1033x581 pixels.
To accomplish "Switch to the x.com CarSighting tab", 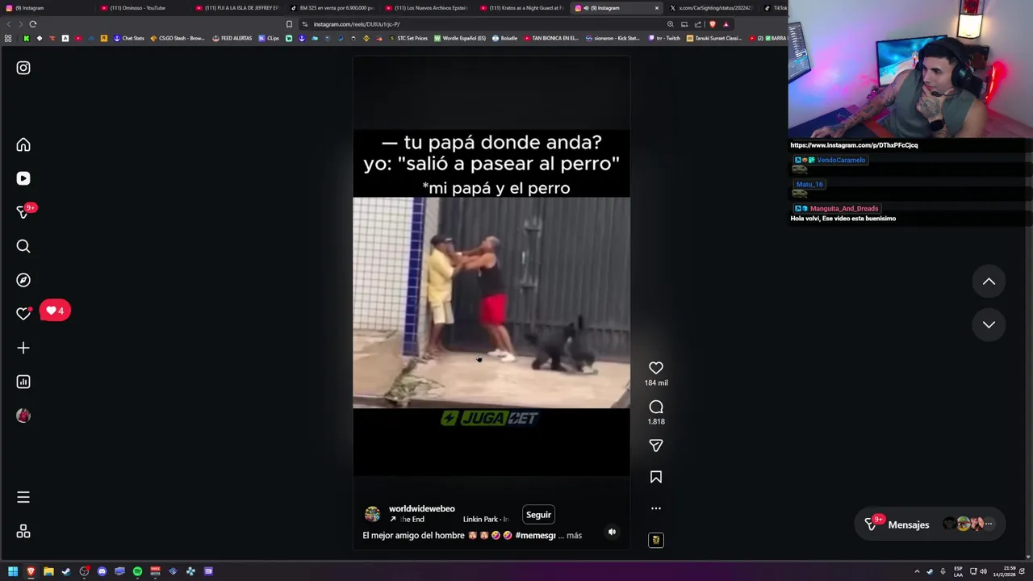I will (x=713, y=8).
